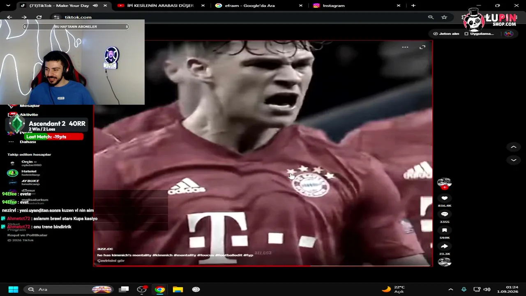526x296 pixels.
Task: Open the browser zoom magnifier
Action: [431, 17]
